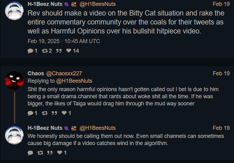234x163 pixels.
Task: Open the Chaos profile avatar
Action: (14, 81)
